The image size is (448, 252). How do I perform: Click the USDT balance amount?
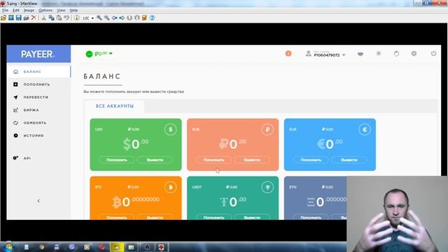pyautogui.click(x=233, y=202)
